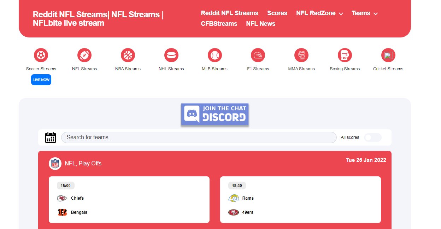Click the 49ers team logo
This screenshot has width=441, height=229.
pyautogui.click(x=234, y=212)
